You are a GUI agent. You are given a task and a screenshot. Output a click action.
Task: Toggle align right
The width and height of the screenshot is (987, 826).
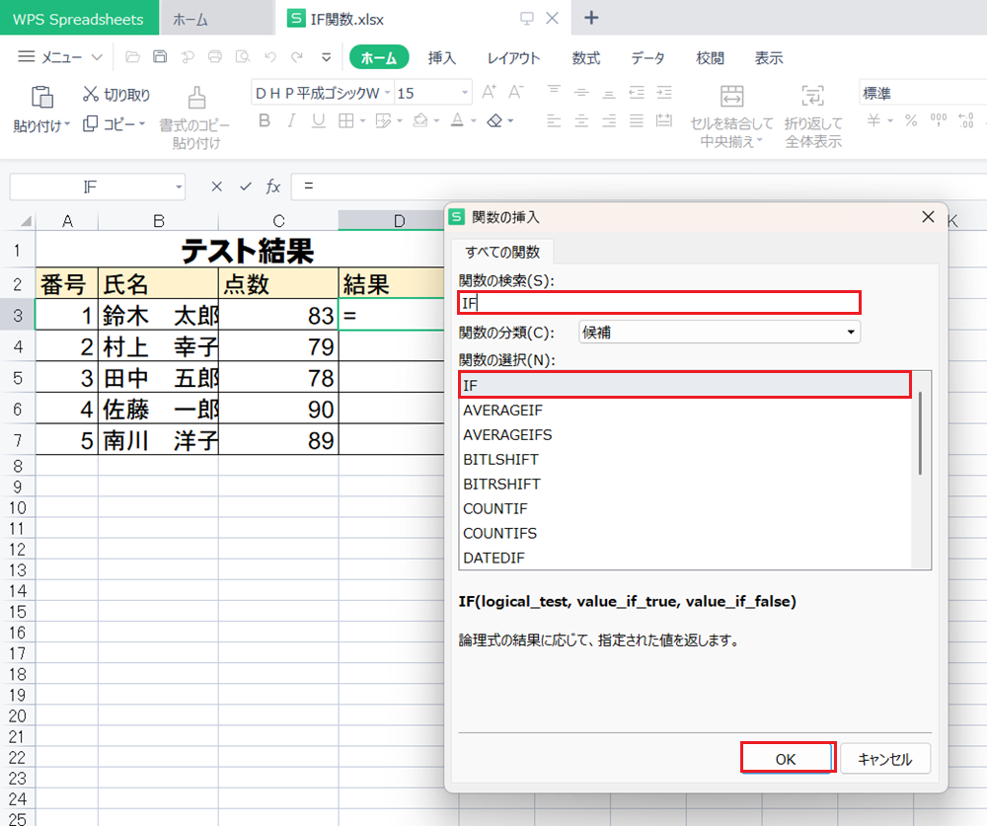(609, 120)
